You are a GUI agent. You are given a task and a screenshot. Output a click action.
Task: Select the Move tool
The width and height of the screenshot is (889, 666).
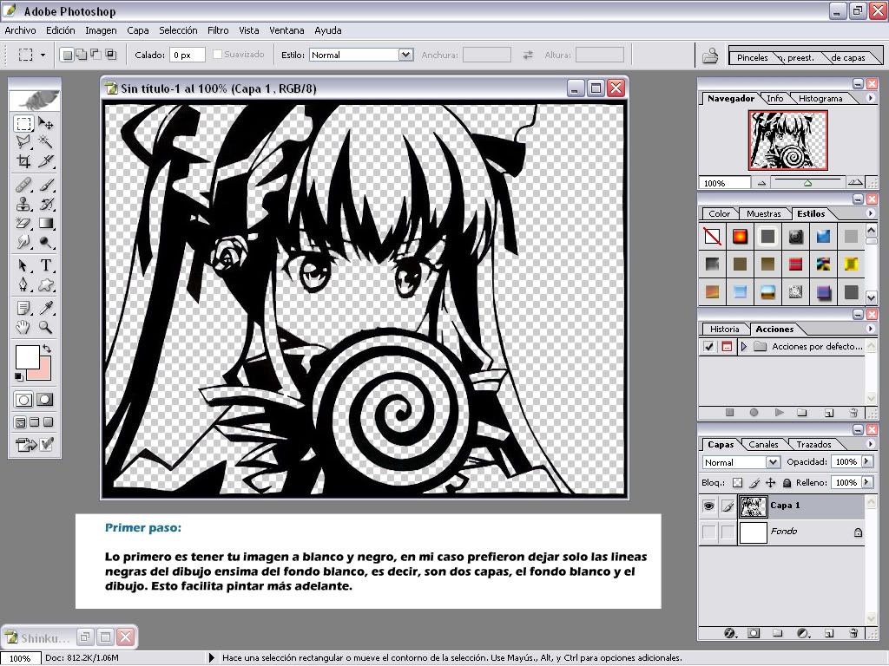point(46,123)
